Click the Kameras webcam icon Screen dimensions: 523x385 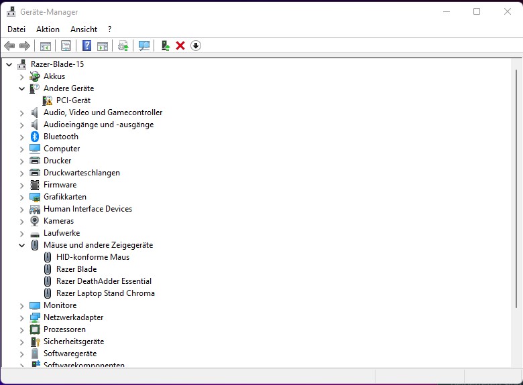coord(35,221)
